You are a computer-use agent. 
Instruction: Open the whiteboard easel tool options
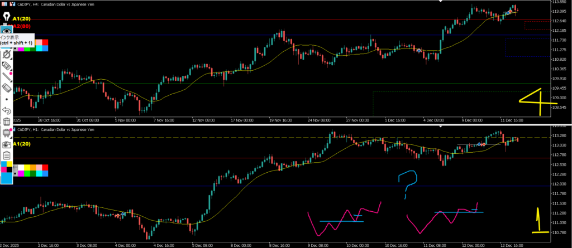tap(7, 133)
